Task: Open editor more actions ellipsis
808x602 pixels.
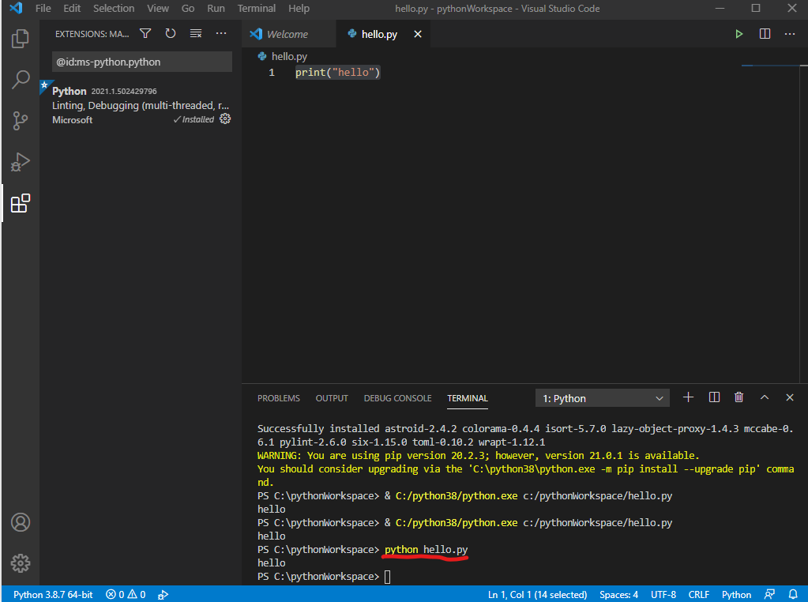Action: (x=790, y=34)
